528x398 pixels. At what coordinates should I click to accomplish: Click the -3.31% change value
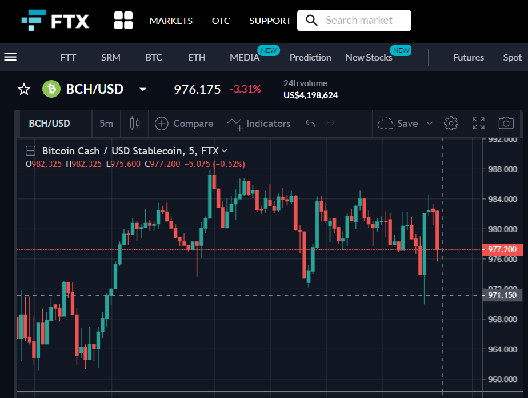pos(246,89)
